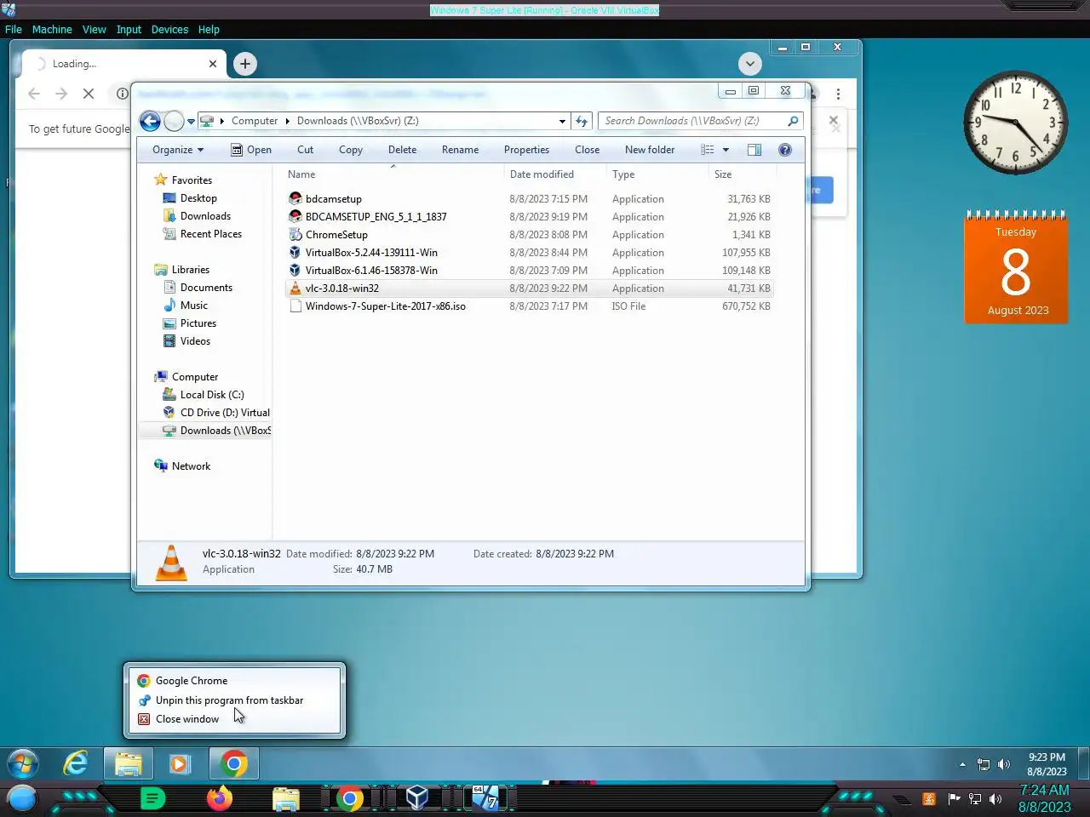Click the change view icon
The image size is (1090, 817).
(708, 150)
